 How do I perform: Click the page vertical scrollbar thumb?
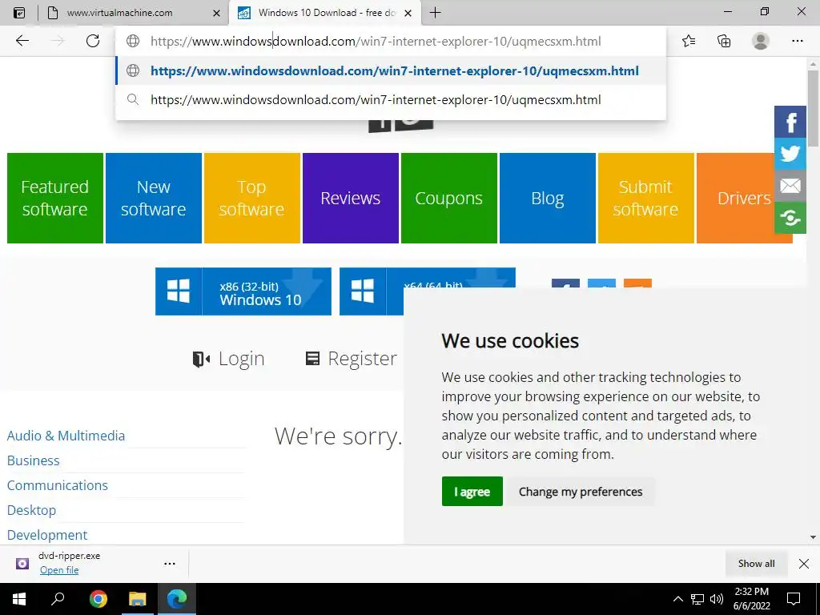point(813,108)
